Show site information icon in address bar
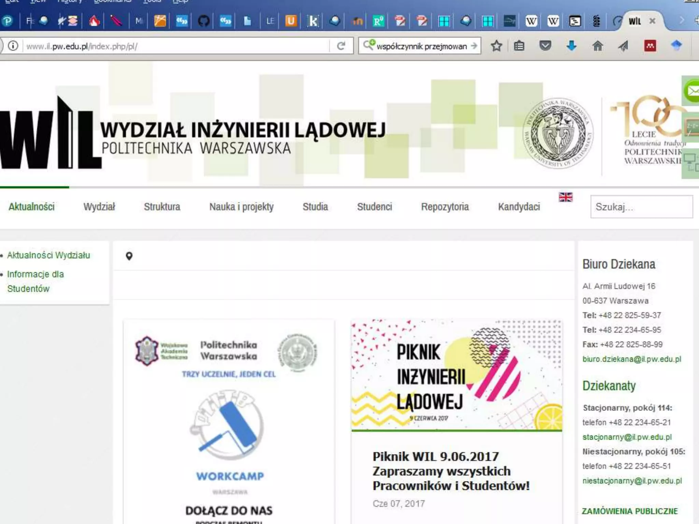699x524 pixels. (x=13, y=46)
